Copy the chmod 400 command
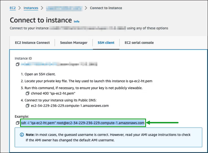The image size is (208, 153). click(27, 93)
